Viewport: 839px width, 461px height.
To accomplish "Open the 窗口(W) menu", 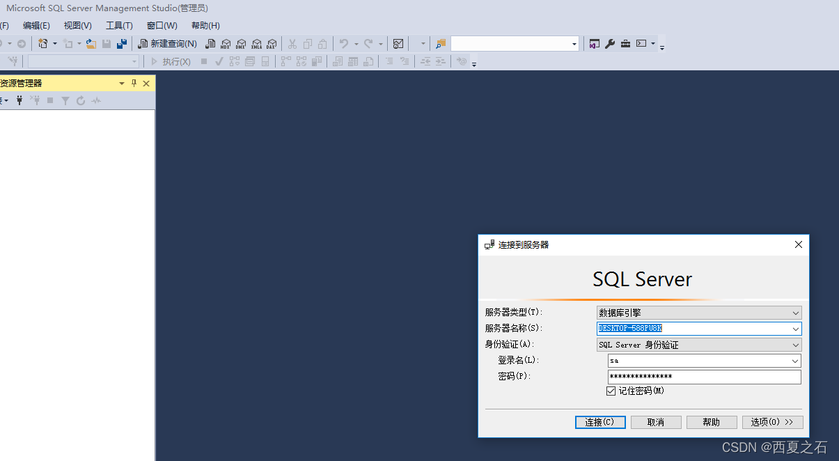I will (162, 25).
